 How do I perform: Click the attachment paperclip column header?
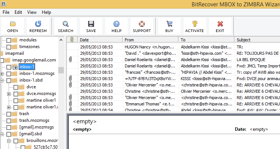(x=72, y=39)
